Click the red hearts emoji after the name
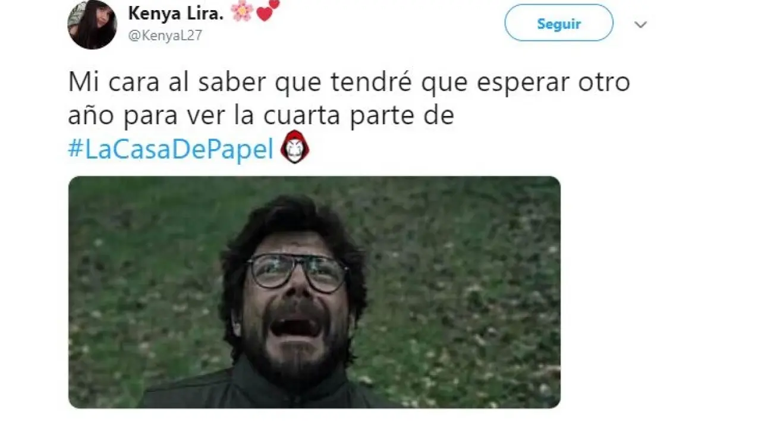Viewport: 761px width, 428px height. pos(268,10)
